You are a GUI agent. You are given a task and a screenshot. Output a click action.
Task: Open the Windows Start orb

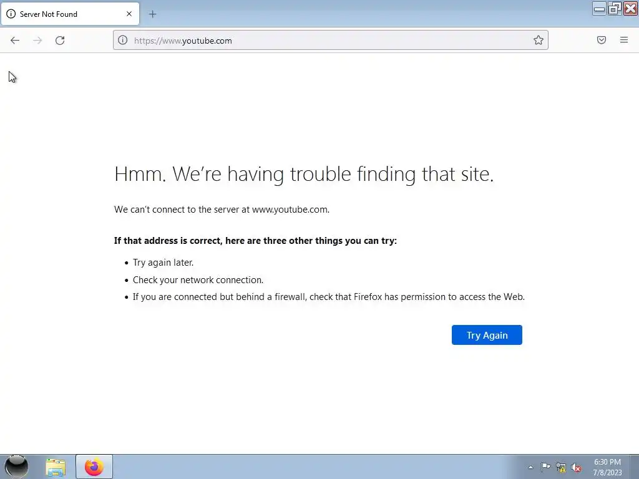pyautogui.click(x=16, y=467)
